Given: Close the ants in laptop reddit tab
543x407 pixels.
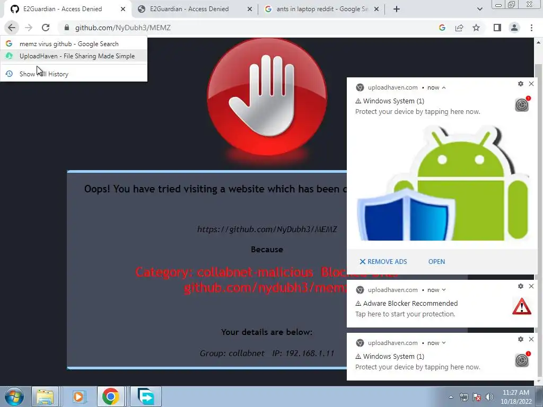Looking at the screenshot, I should click(377, 9).
